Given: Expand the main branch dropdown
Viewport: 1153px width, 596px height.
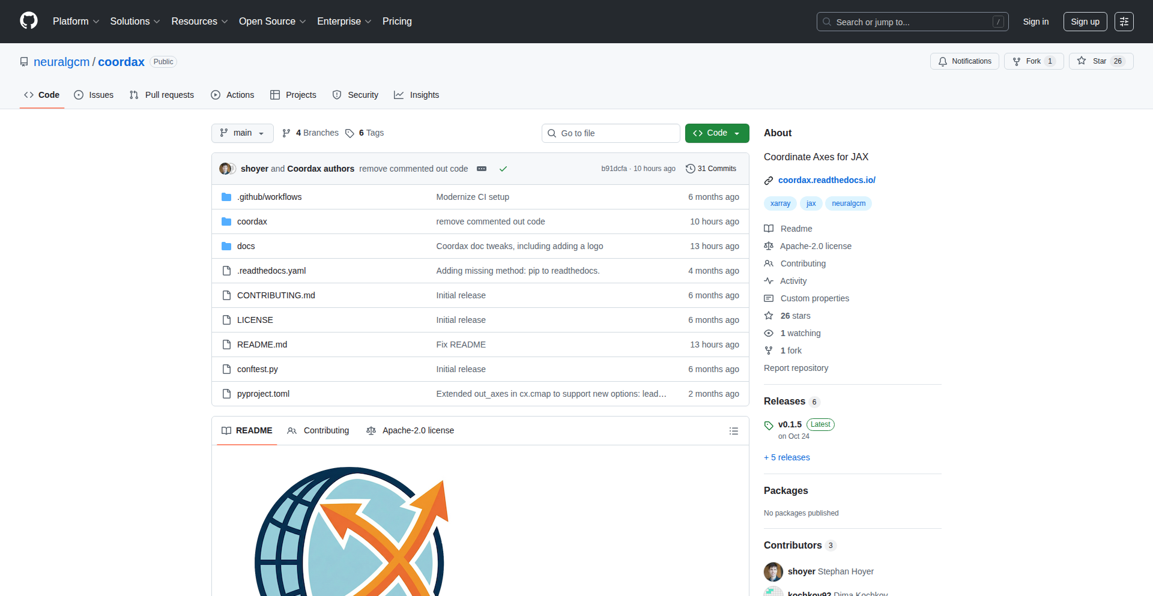Looking at the screenshot, I should click(242, 133).
